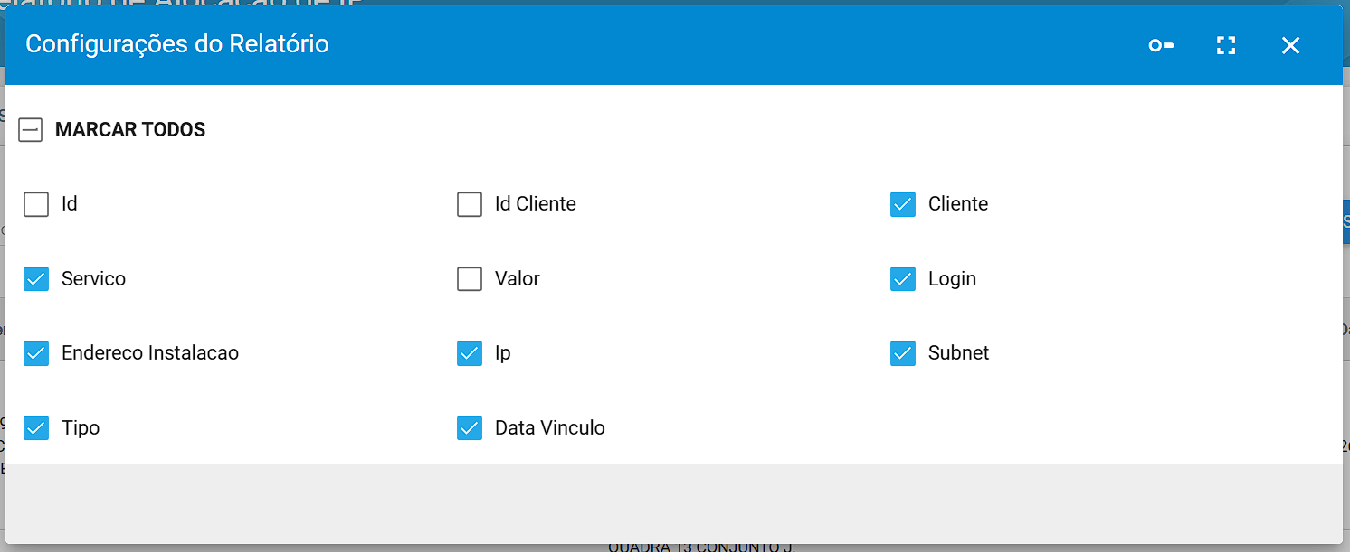1350x552 pixels.
Task: Toggle fullscreen mode of the dialog
Action: [1226, 45]
